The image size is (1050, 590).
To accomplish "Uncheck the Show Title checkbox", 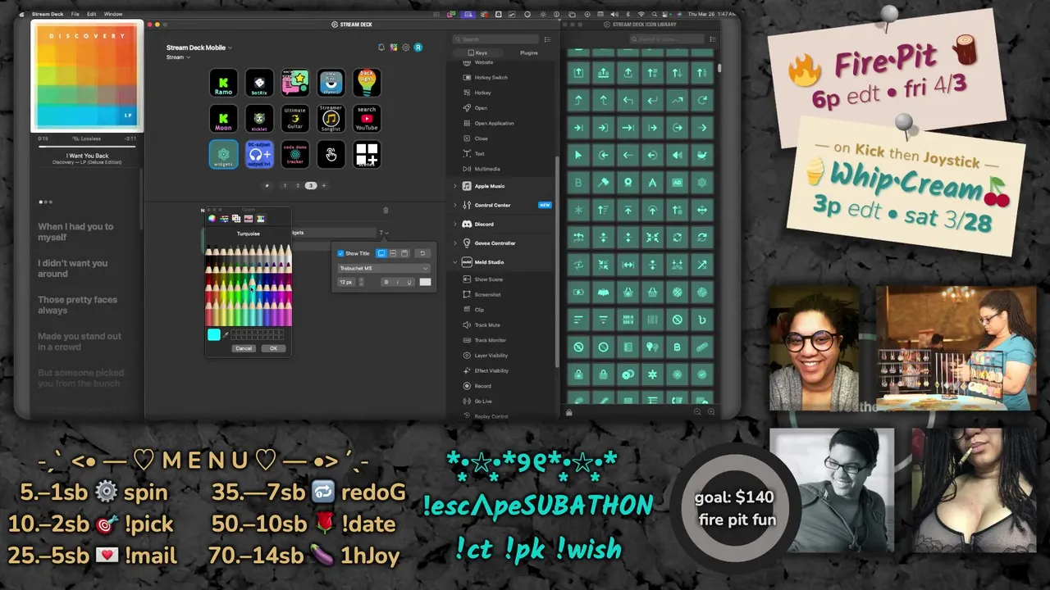I will (x=340, y=253).
